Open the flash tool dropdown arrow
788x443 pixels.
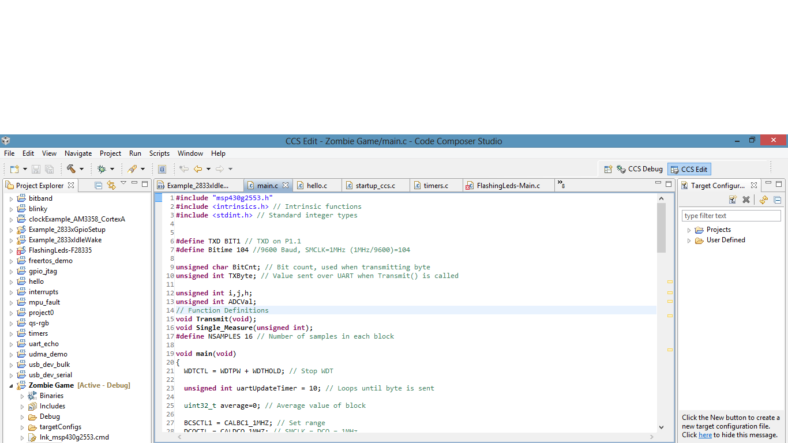[142, 169]
